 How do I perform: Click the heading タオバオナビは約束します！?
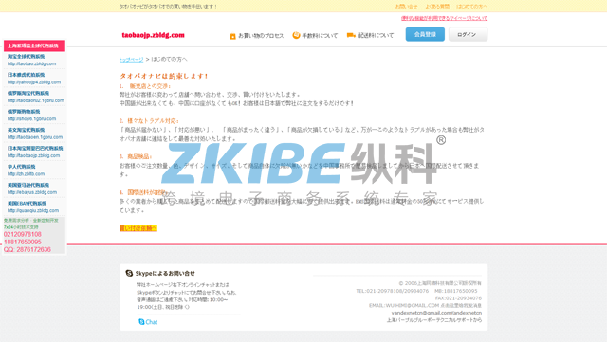(164, 76)
